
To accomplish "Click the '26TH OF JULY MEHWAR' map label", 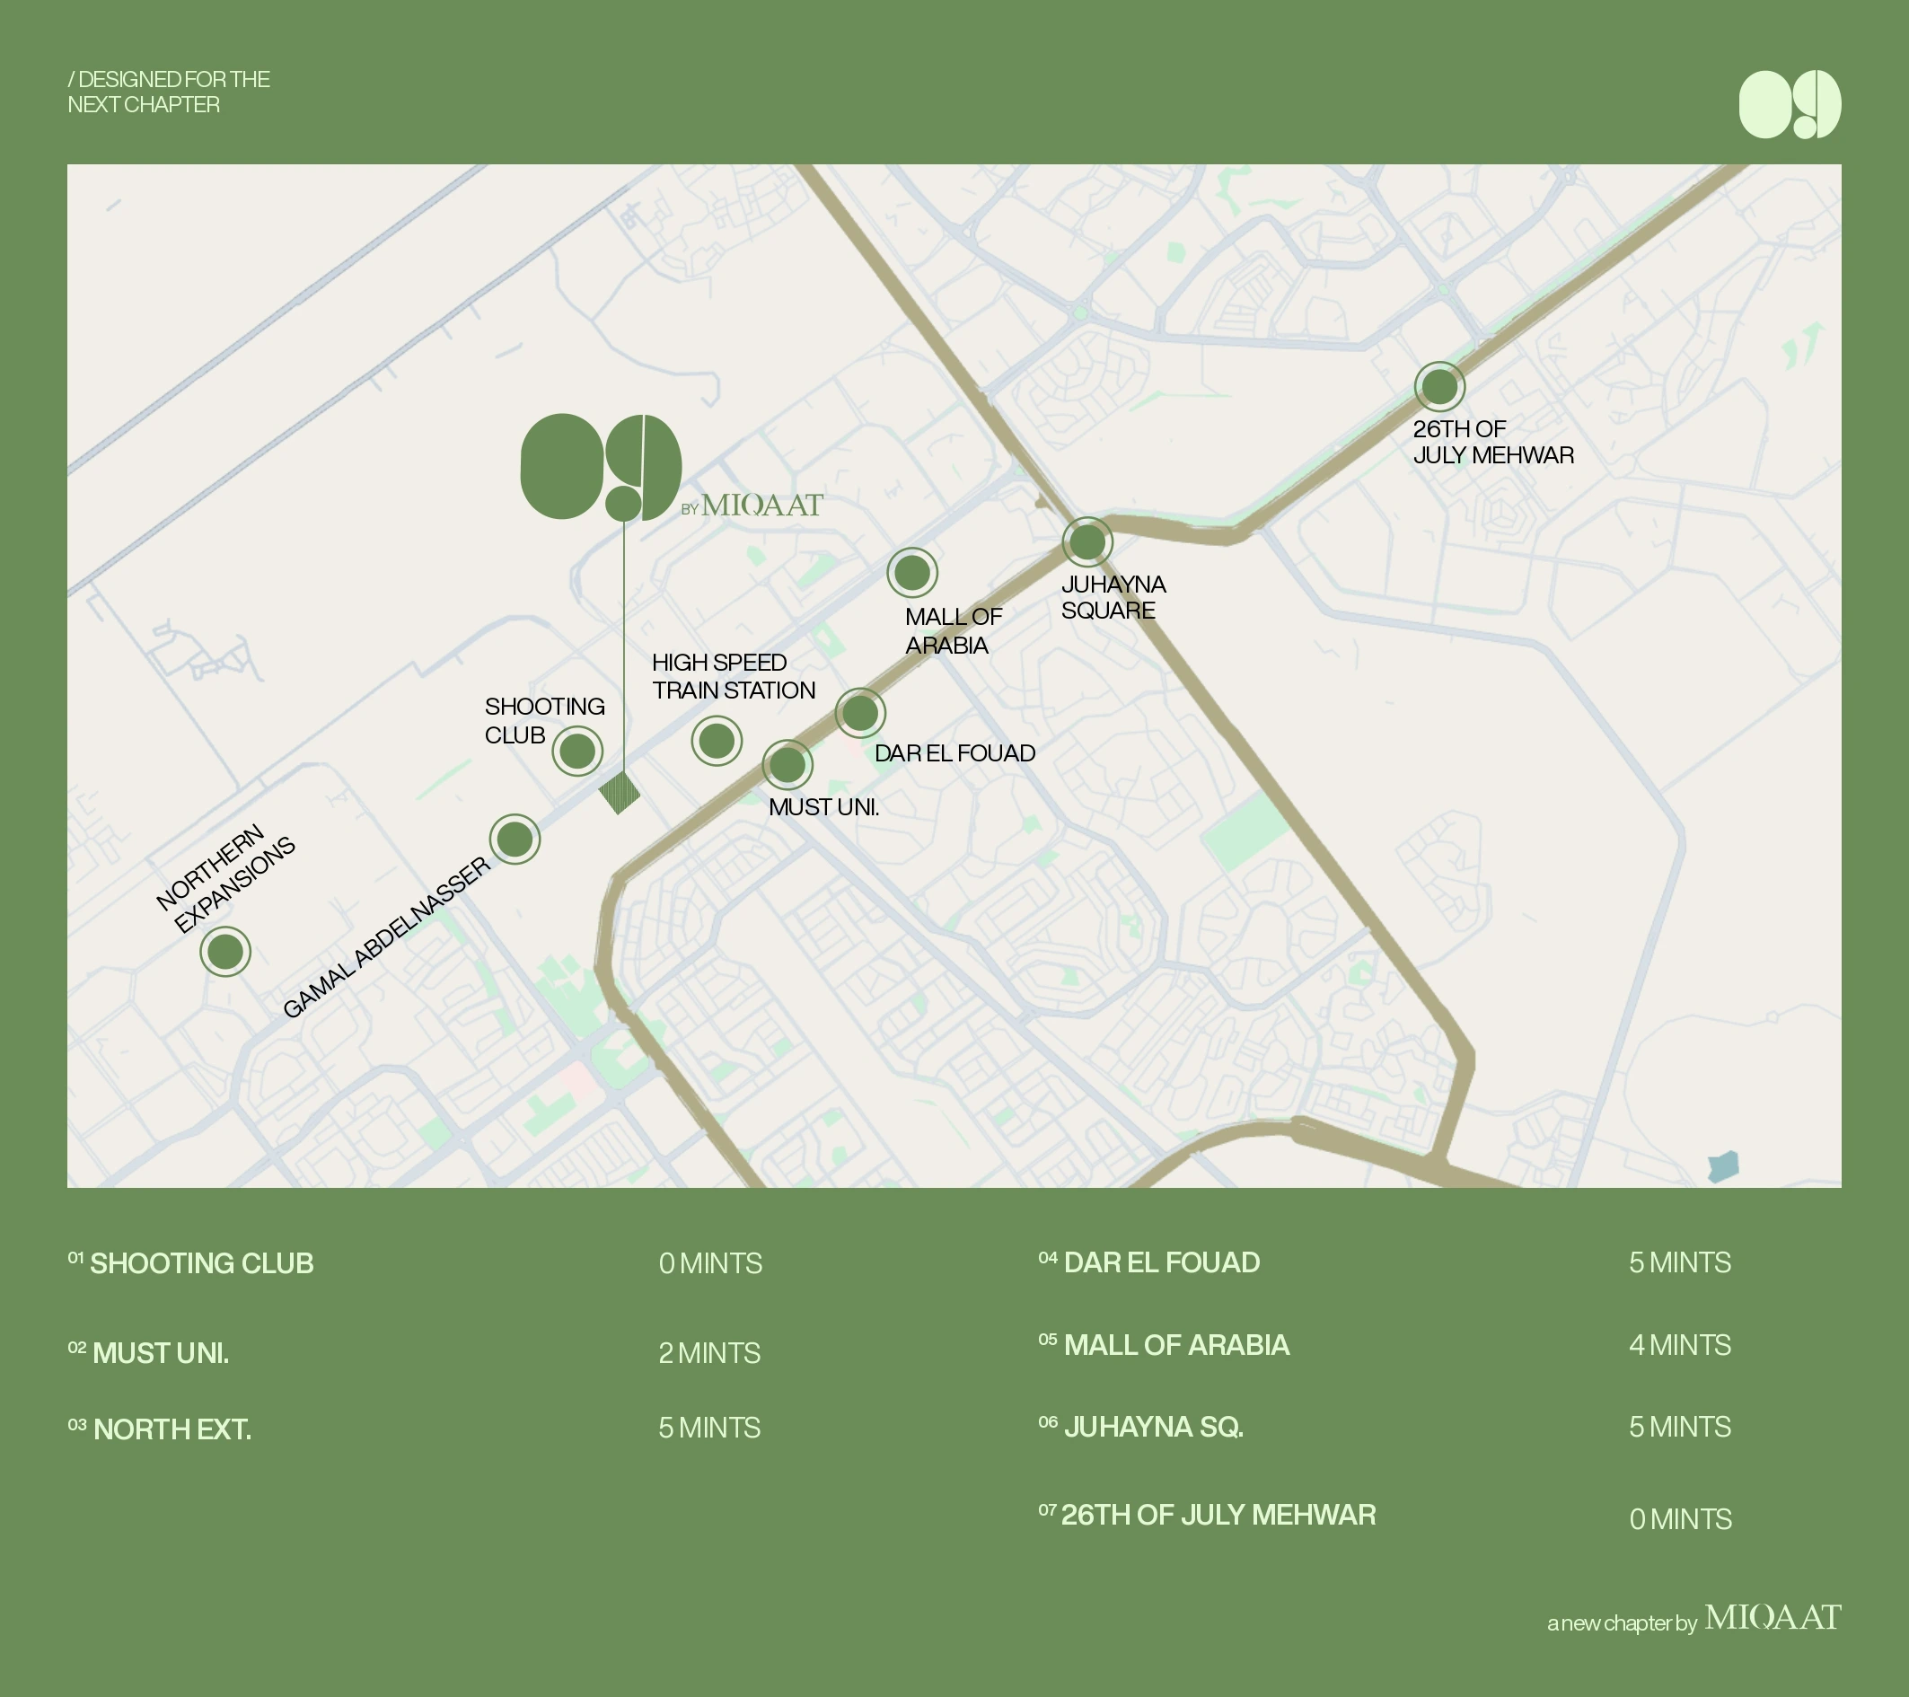I will [1493, 442].
